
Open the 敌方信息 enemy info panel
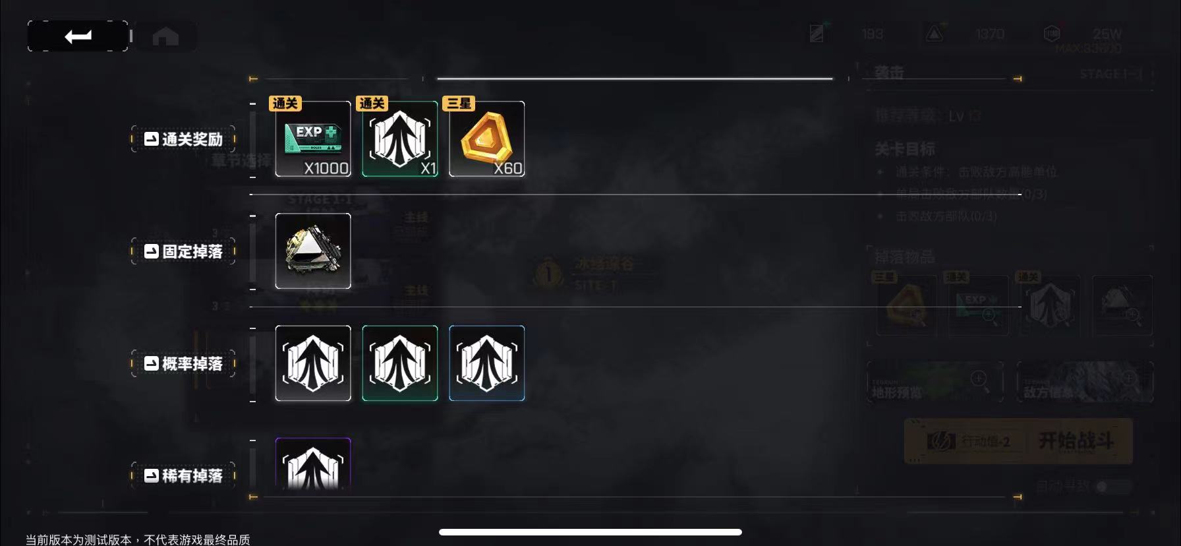point(1084,382)
